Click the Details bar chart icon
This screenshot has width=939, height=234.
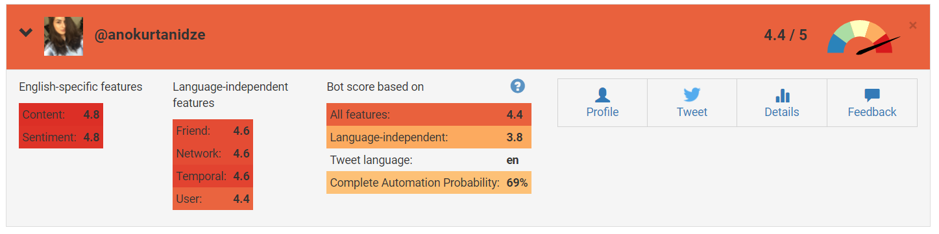[782, 95]
